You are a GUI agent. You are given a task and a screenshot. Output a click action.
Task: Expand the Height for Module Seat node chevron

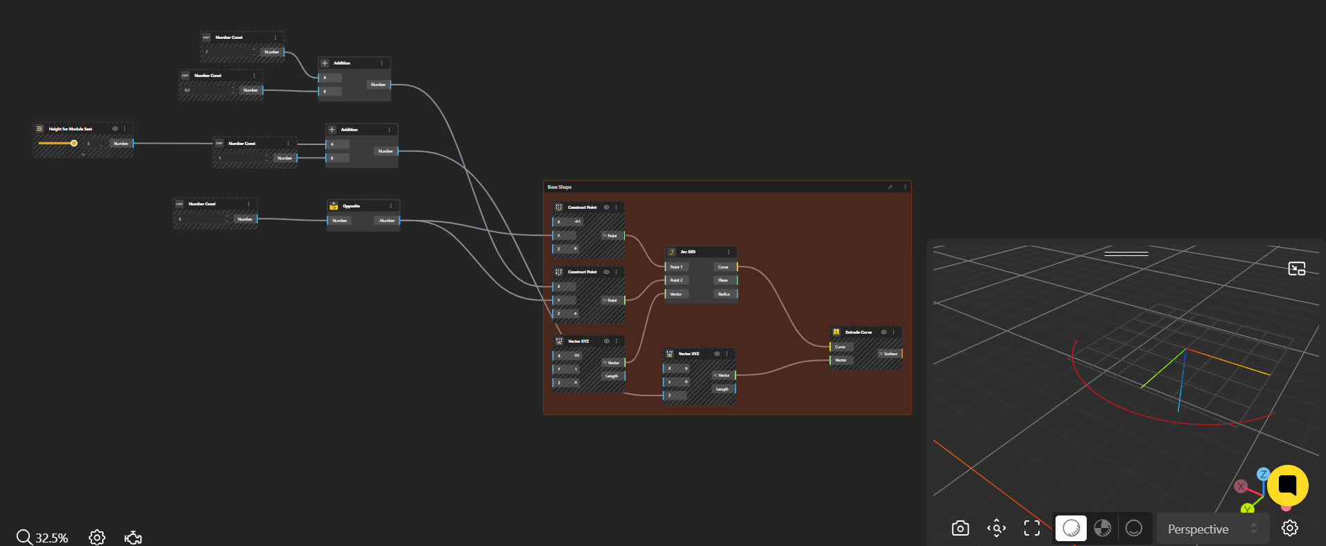click(83, 155)
